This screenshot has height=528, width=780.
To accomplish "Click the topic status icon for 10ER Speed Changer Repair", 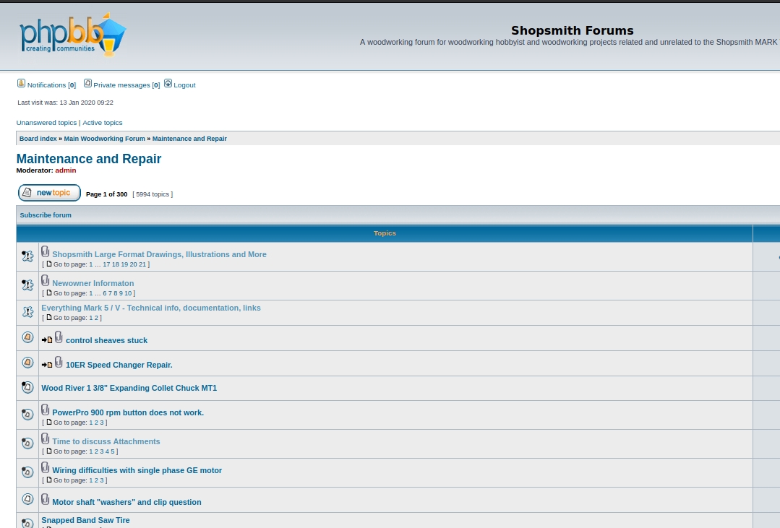I will (x=27, y=363).
